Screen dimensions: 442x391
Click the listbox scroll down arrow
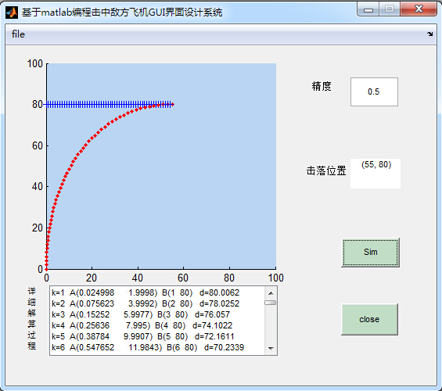point(271,349)
